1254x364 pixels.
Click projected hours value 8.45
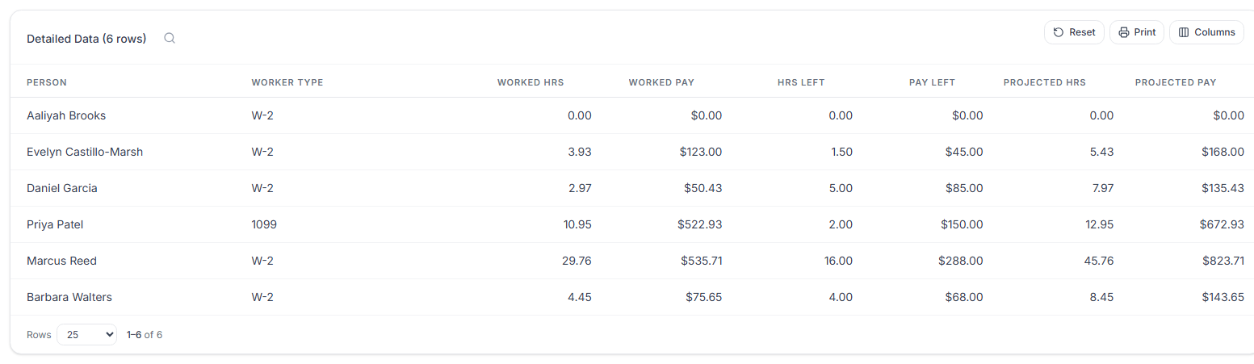pyautogui.click(x=1101, y=297)
